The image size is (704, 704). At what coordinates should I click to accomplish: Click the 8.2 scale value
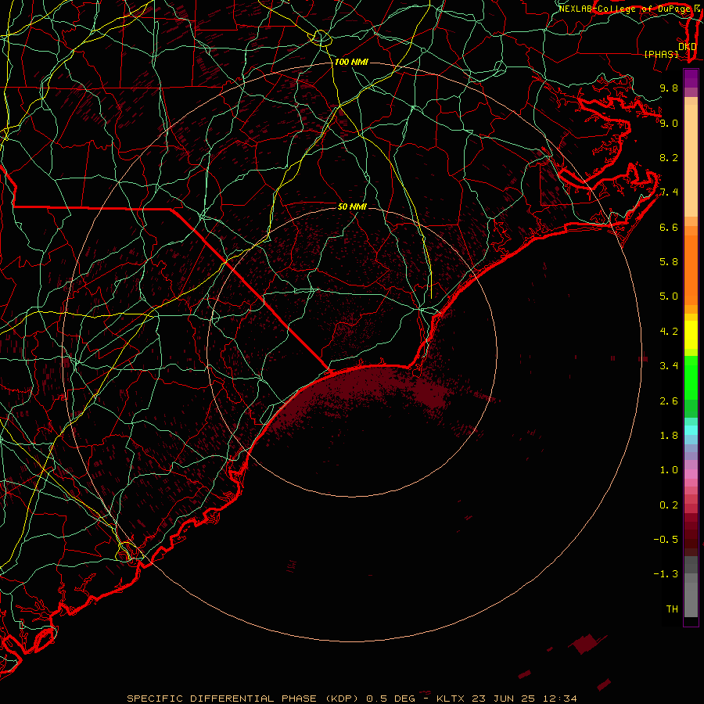(x=669, y=157)
